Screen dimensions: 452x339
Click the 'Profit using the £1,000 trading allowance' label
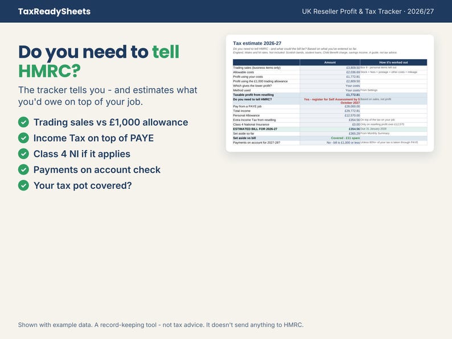[x=260, y=81]
